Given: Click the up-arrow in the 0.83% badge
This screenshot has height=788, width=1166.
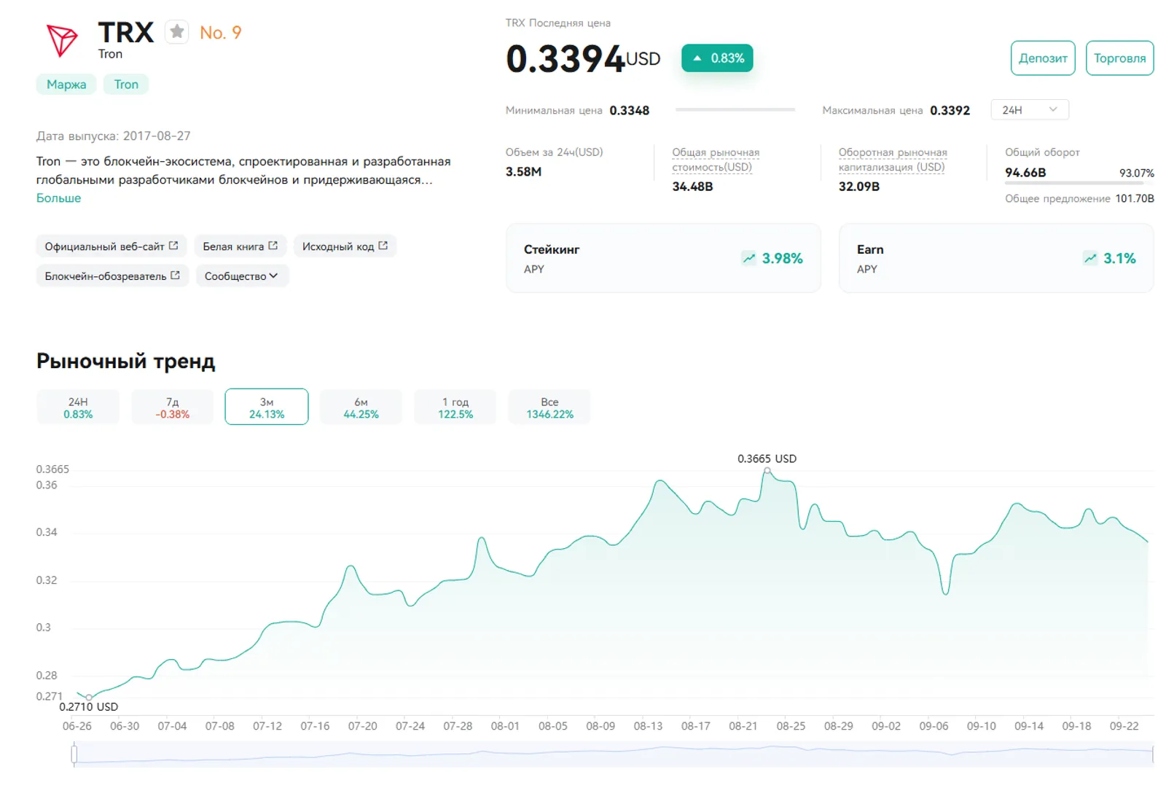Looking at the screenshot, I should (x=697, y=58).
